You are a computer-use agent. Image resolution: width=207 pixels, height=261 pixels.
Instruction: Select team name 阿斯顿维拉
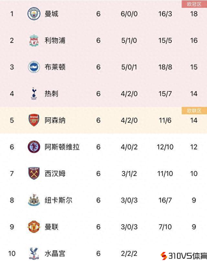[x=62, y=147]
